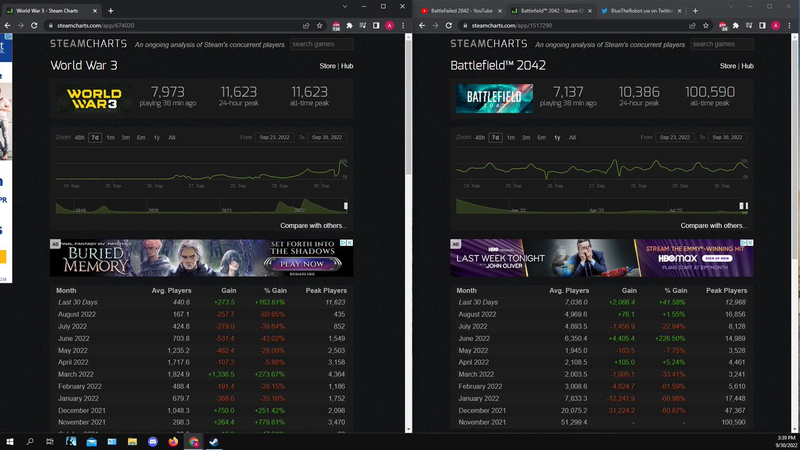Close the BlueTheRobot Twitter tab
800x450 pixels.
(x=681, y=11)
